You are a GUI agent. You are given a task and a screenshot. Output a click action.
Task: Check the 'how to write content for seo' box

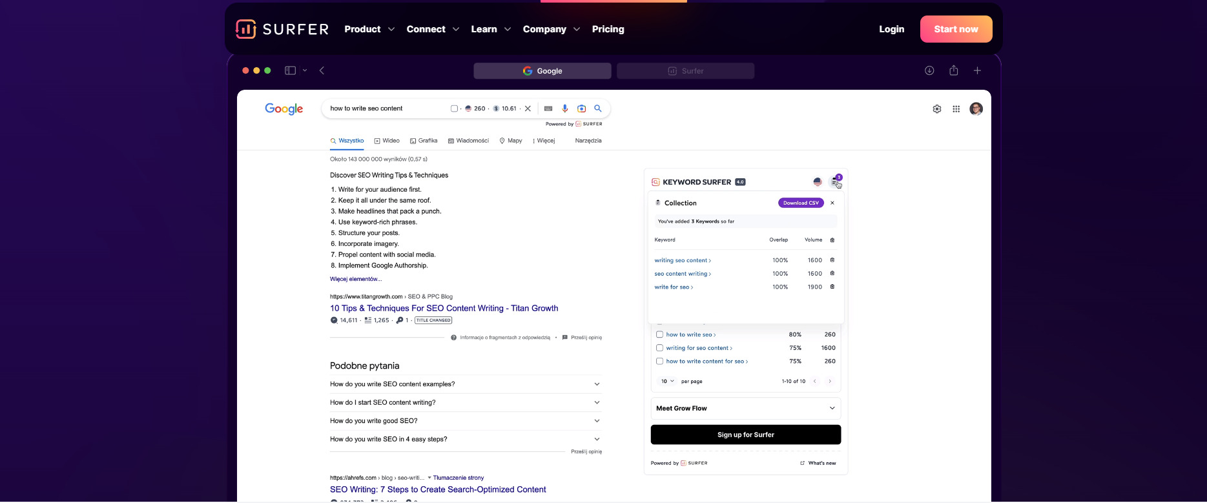[660, 362]
